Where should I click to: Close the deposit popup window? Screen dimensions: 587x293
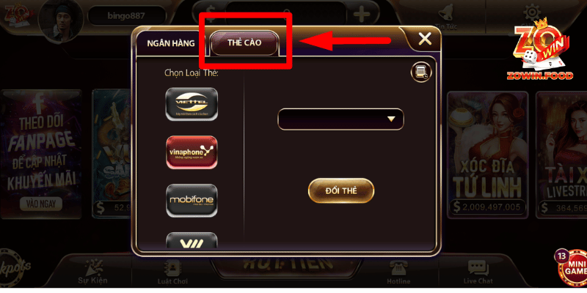tap(425, 39)
